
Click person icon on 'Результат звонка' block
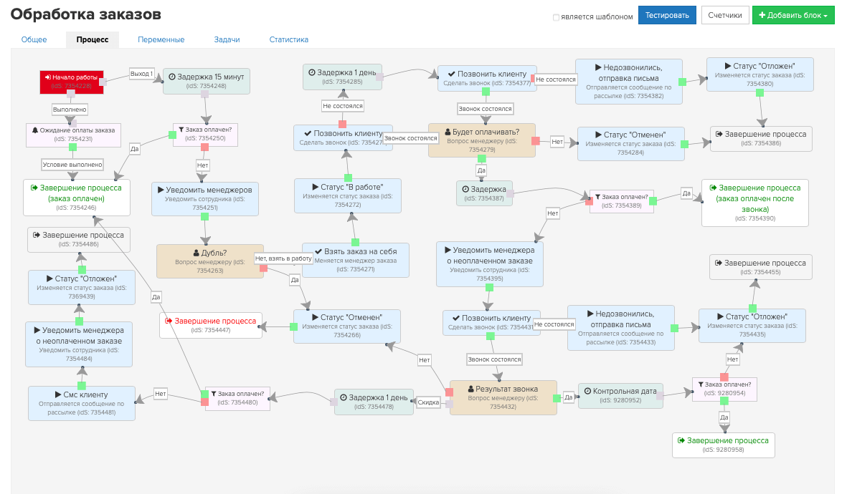click(470, 389)
